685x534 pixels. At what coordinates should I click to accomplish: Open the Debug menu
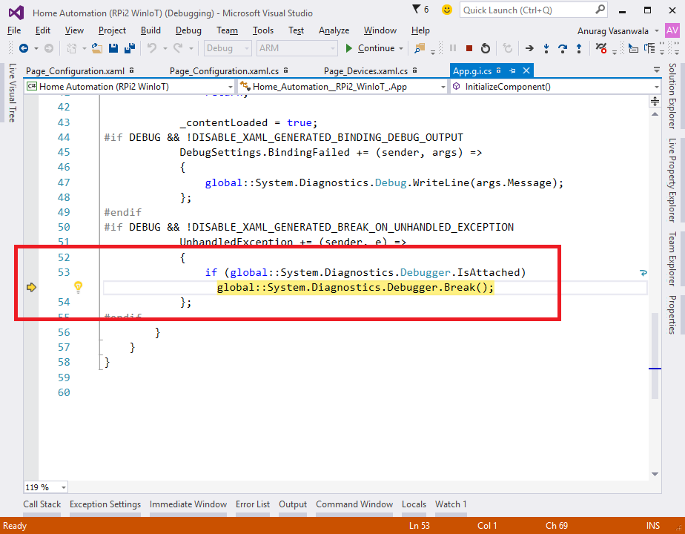[188, 30]
